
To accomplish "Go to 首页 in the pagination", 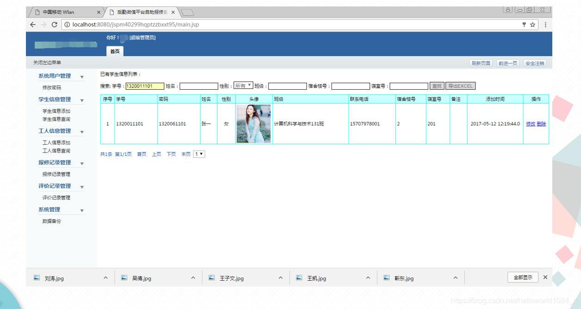I will (142, 154).
